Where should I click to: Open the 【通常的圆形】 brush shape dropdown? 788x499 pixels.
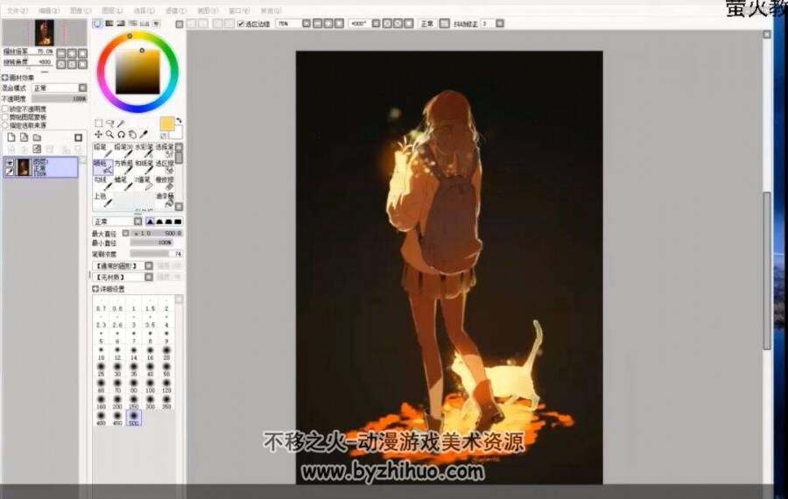tap(123, 266)
